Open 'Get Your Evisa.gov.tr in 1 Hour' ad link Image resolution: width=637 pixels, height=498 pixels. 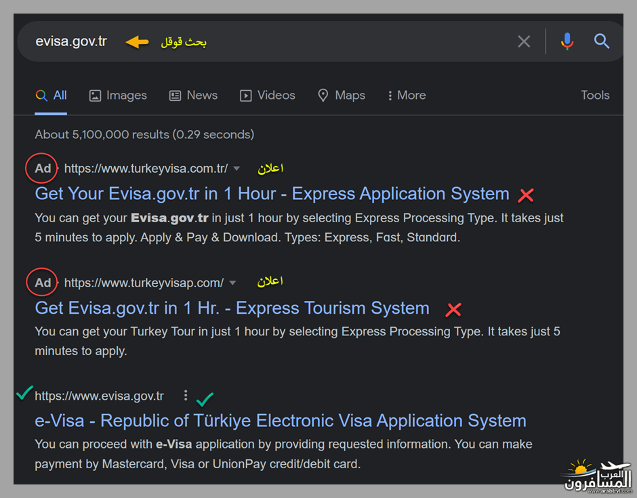[x=272, y=194]
